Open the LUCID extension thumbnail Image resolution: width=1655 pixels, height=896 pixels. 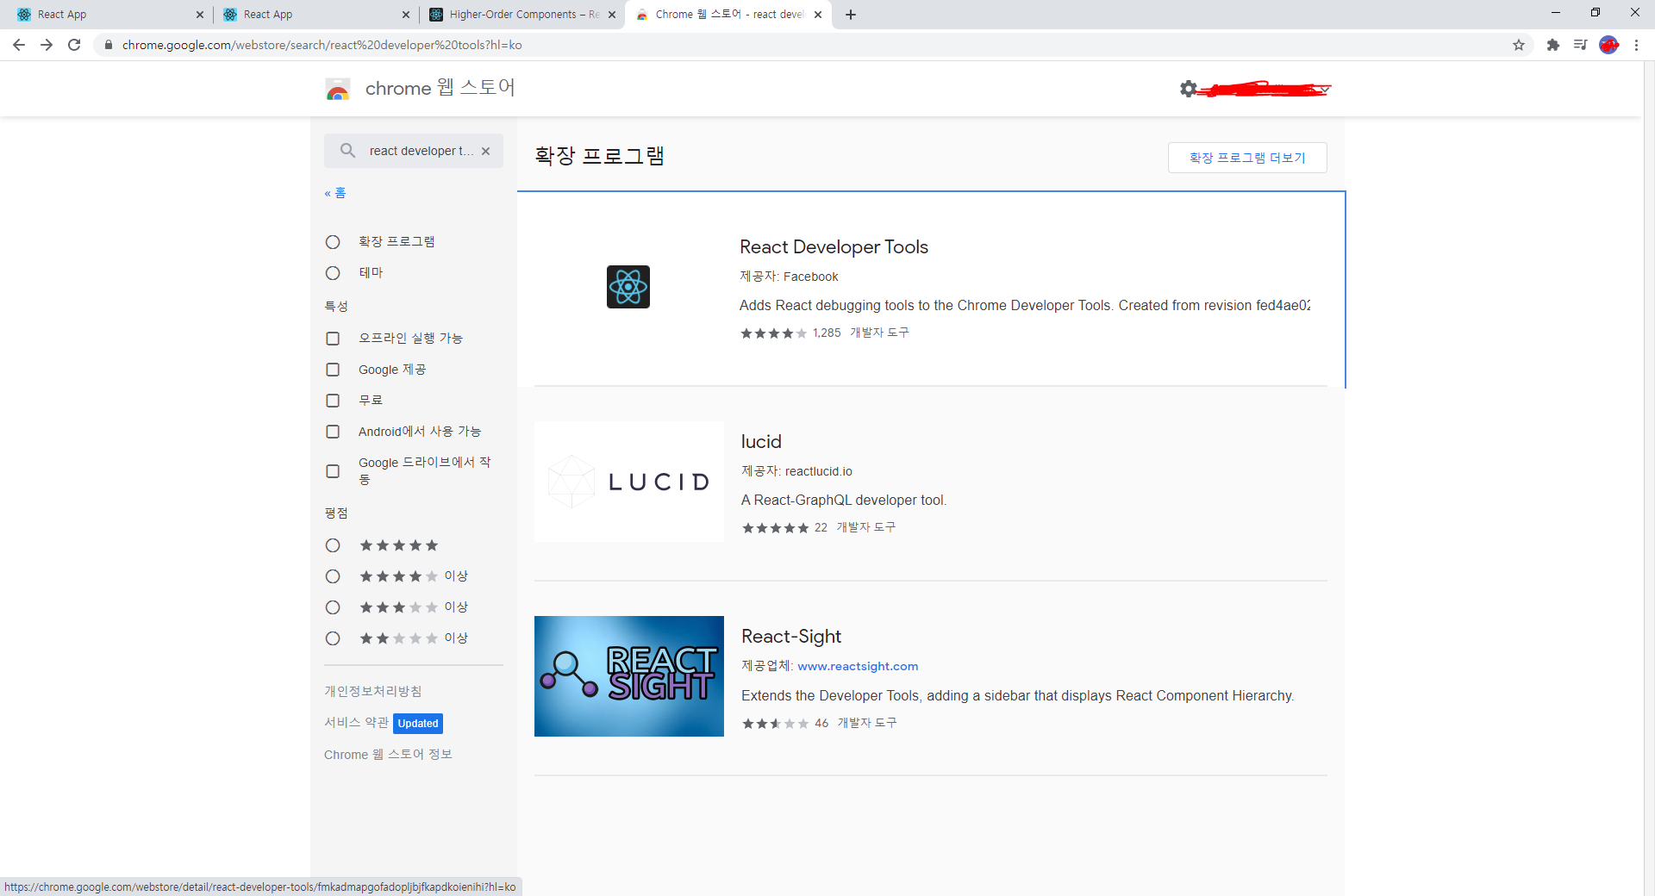click(629, 482)
